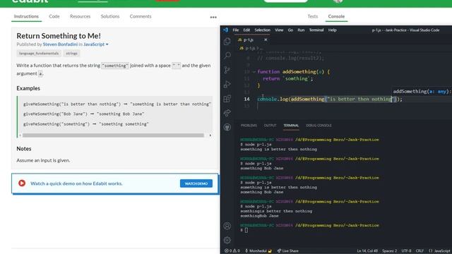Screen dimensions: 452x254
Task: Open Source Control in VS Code activity bar
Action: [227, 70]
